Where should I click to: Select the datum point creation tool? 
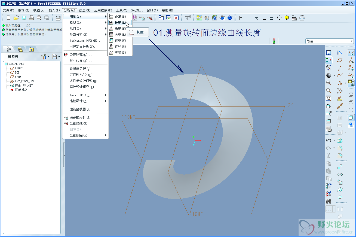(340, 83)
